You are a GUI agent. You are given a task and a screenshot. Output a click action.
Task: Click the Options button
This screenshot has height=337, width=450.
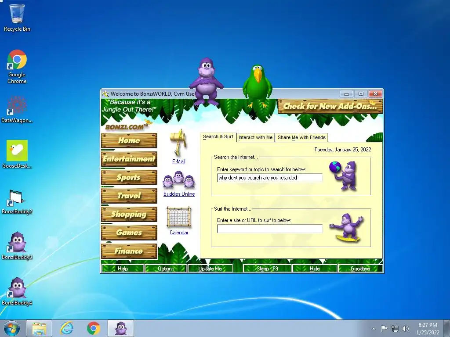[166, 269]
